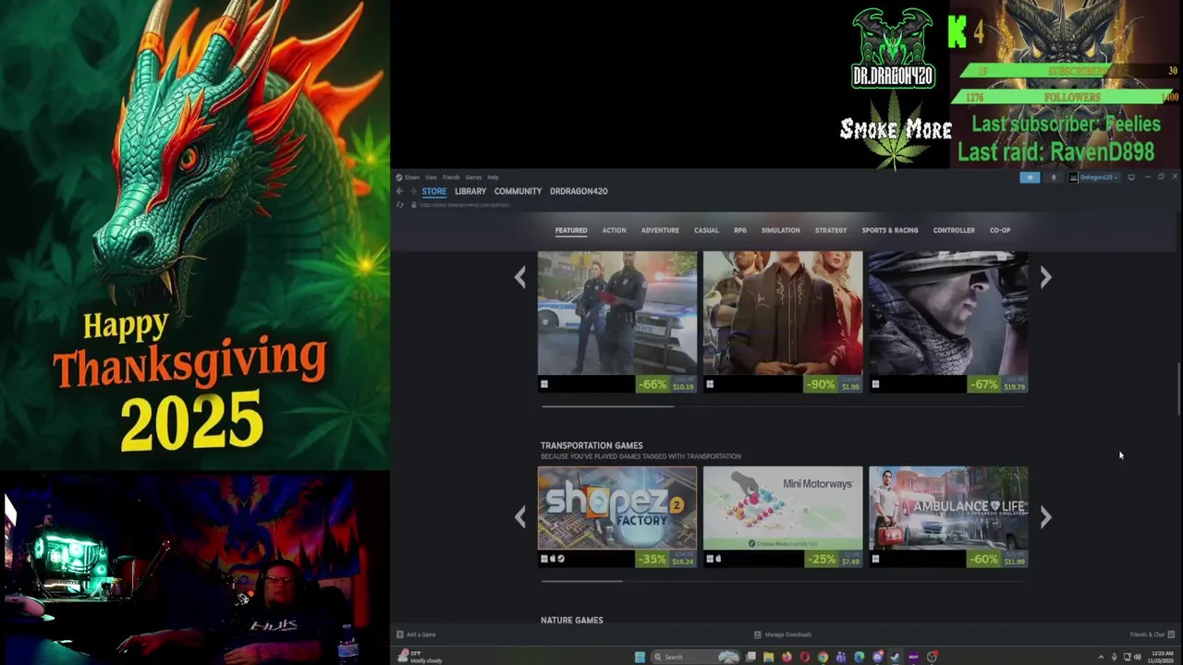The image size is (1183, 665).
Task: Click the Windows taskbar Search box
Action: [x=695, y=657]
